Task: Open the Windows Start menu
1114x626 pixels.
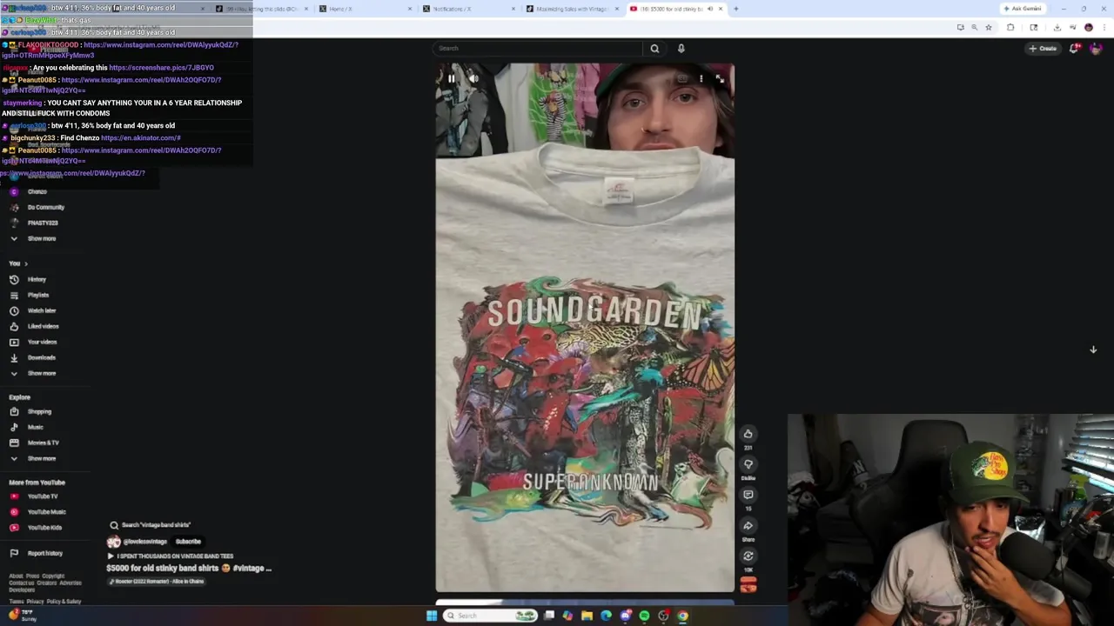Action: (431, 616)
